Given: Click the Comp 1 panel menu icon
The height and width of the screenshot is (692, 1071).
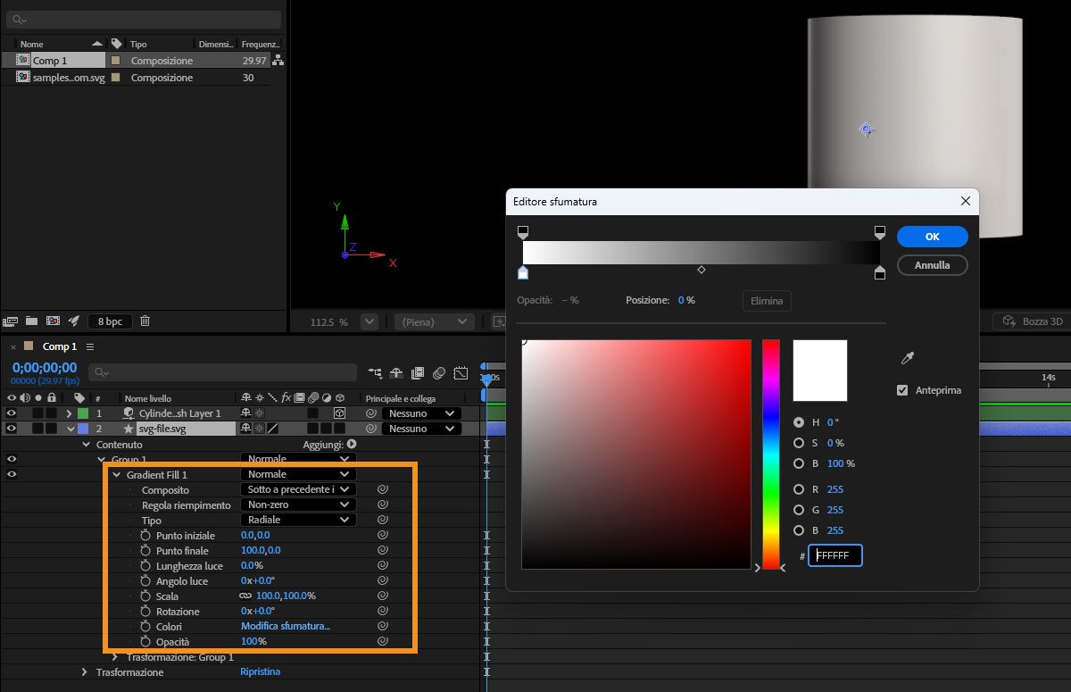Looking at the screenshot, I should coord(90,346).
